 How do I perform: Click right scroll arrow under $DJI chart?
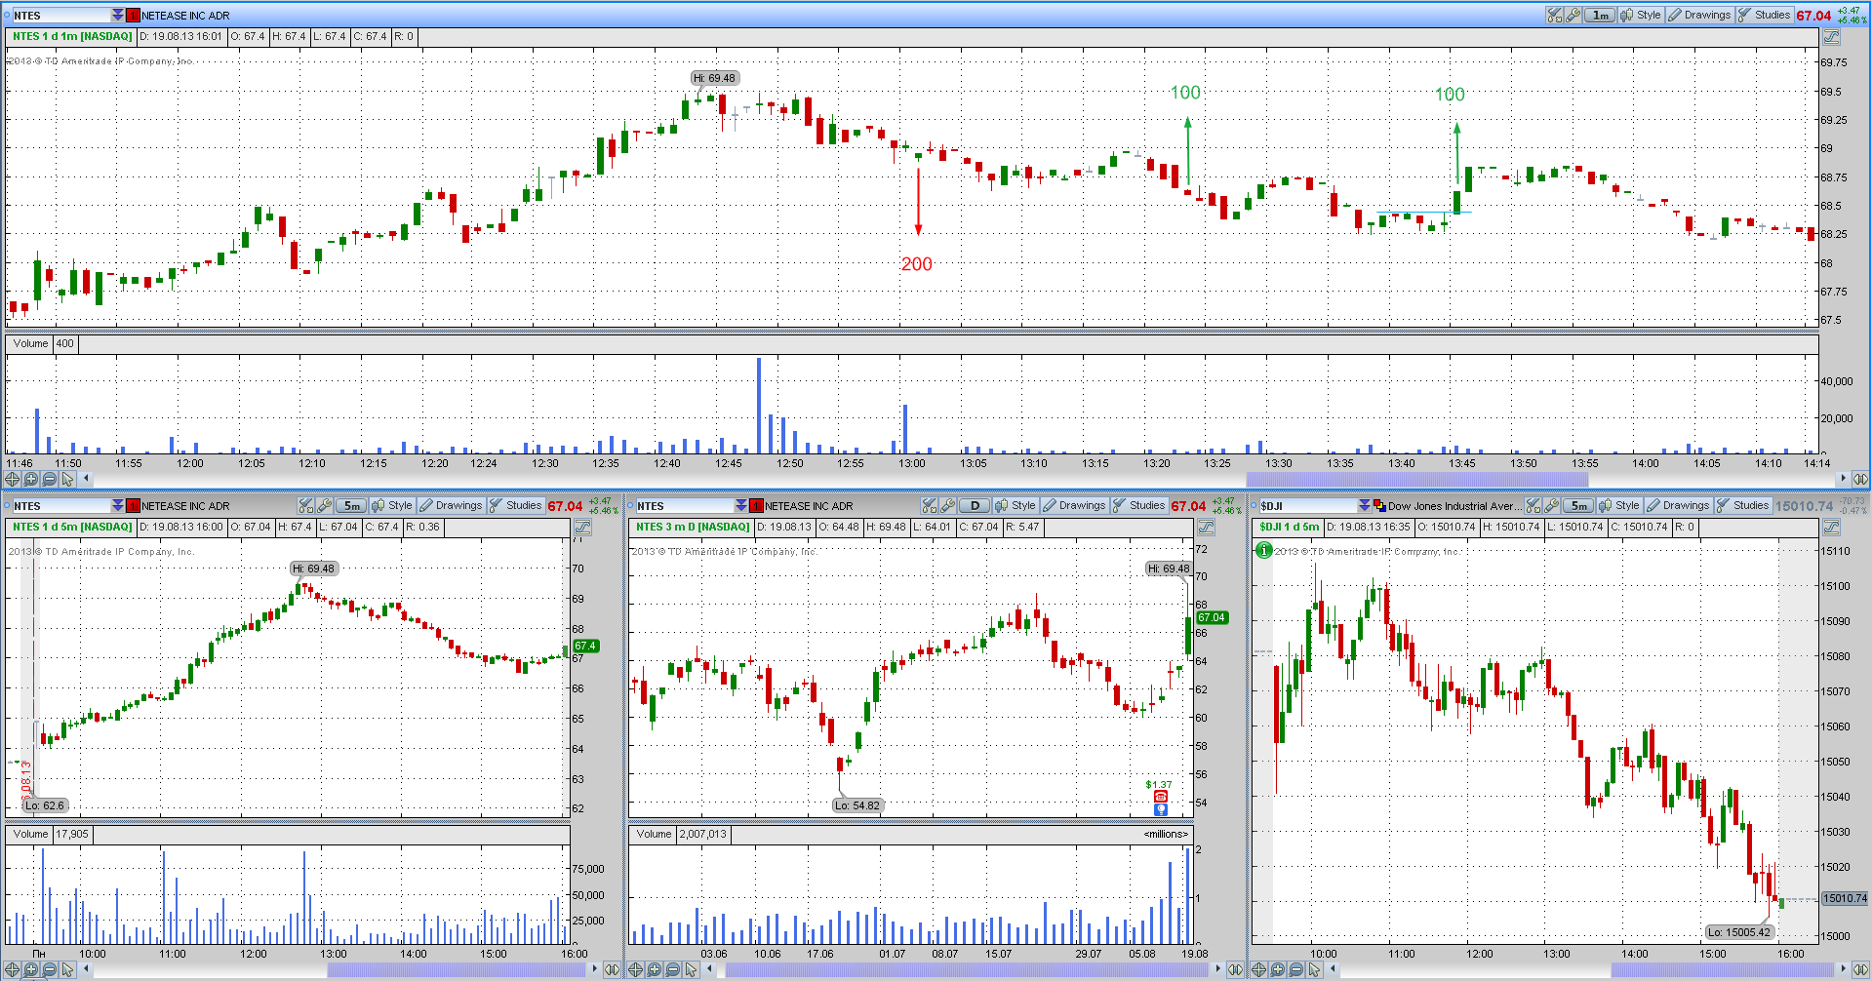tap(1843, 969)
